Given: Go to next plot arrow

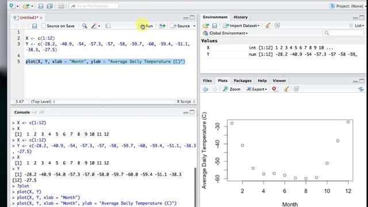Looking at the screenshot, I should pyautogui.click(x=214, y=89).
